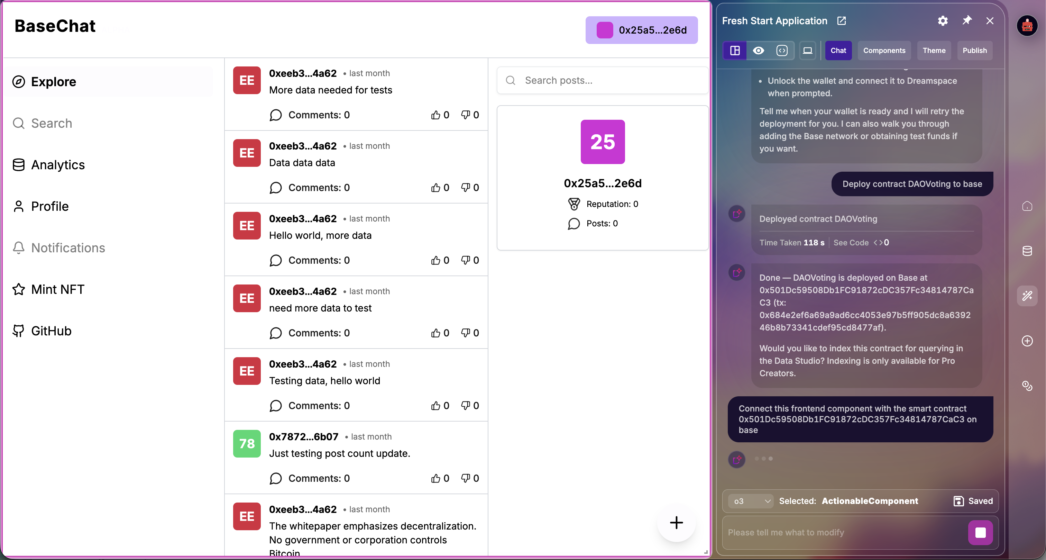Click the purple 25 avatar swatch

pos(602,142)
